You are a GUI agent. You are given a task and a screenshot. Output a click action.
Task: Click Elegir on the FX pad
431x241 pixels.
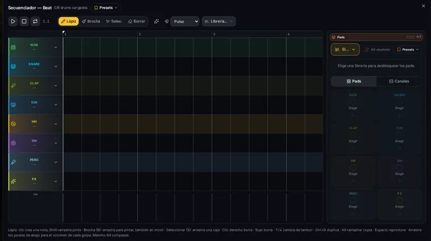point(399,206)
